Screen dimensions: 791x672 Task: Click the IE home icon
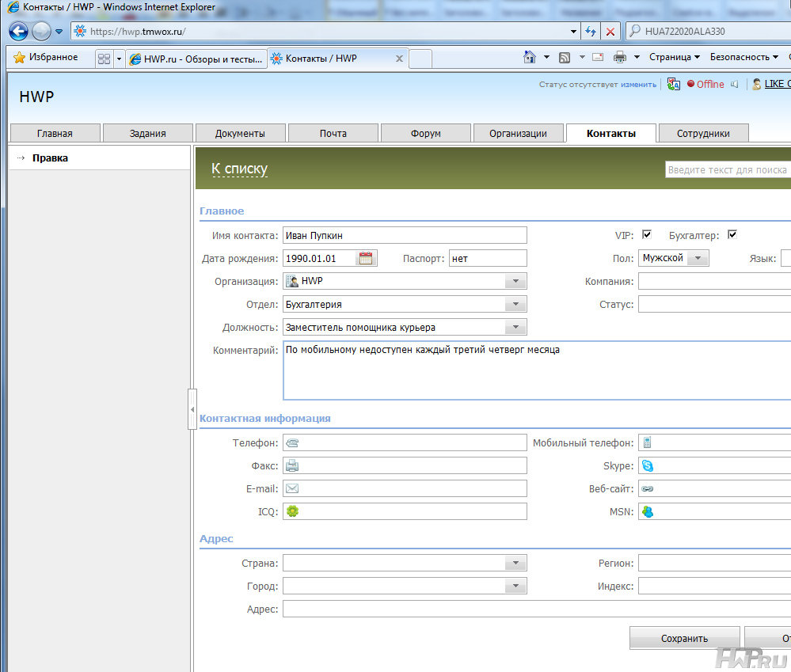pos(530,58)
